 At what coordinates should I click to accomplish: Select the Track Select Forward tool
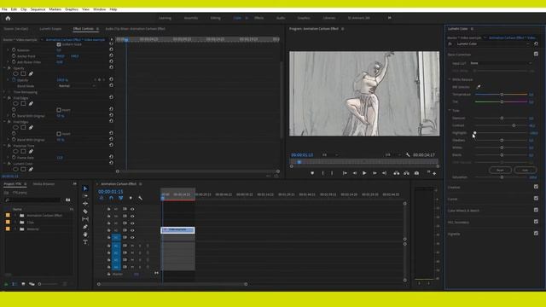coord(85,196)
